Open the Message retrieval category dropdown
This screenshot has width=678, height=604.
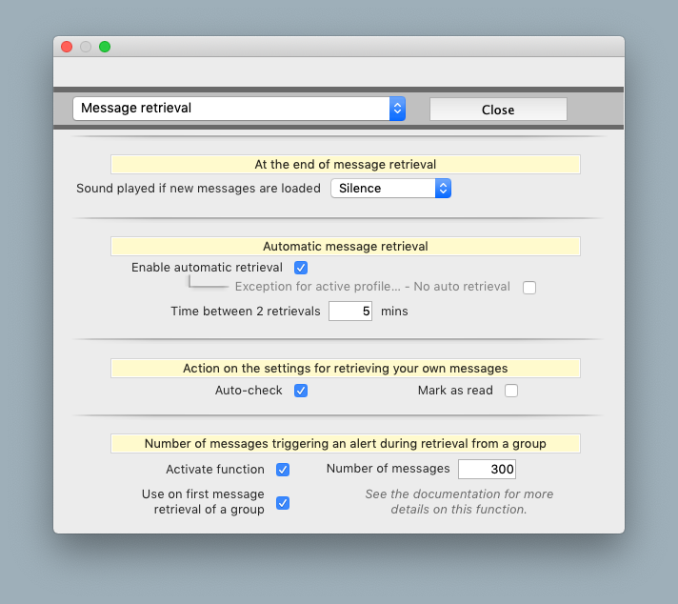coord(238,109)
